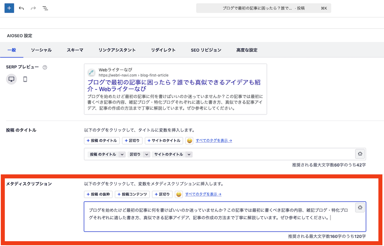Image resolution: width=384 pixels, height=246 pixels.
Task: Insert the 投稿 の抜粋 tag
Action: click(x=98, y=194)
